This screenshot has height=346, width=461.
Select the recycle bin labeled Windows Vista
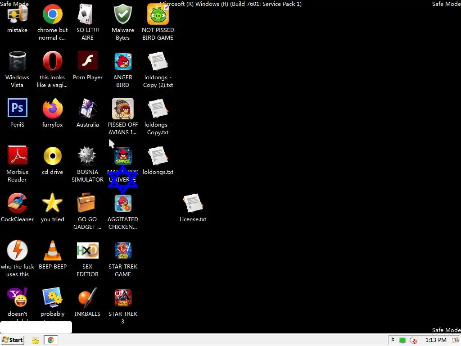coord(18,61)
